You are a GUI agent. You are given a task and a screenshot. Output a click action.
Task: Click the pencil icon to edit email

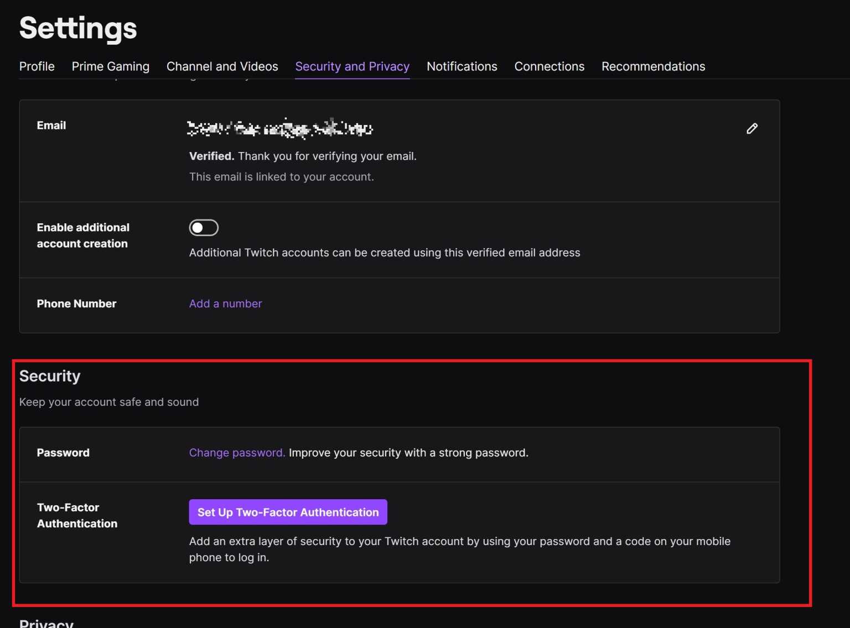click(751, 128)
